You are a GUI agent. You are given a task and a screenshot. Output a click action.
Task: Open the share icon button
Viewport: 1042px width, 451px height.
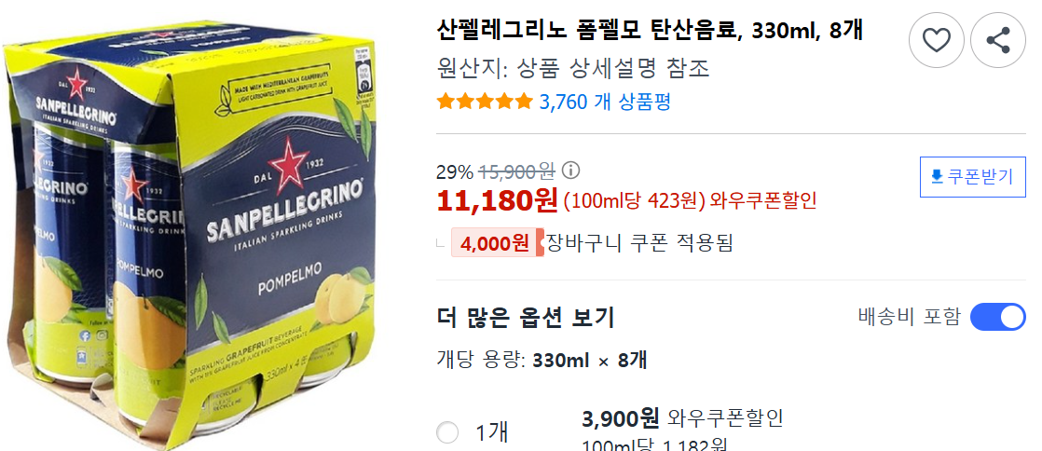coord(998,40)
